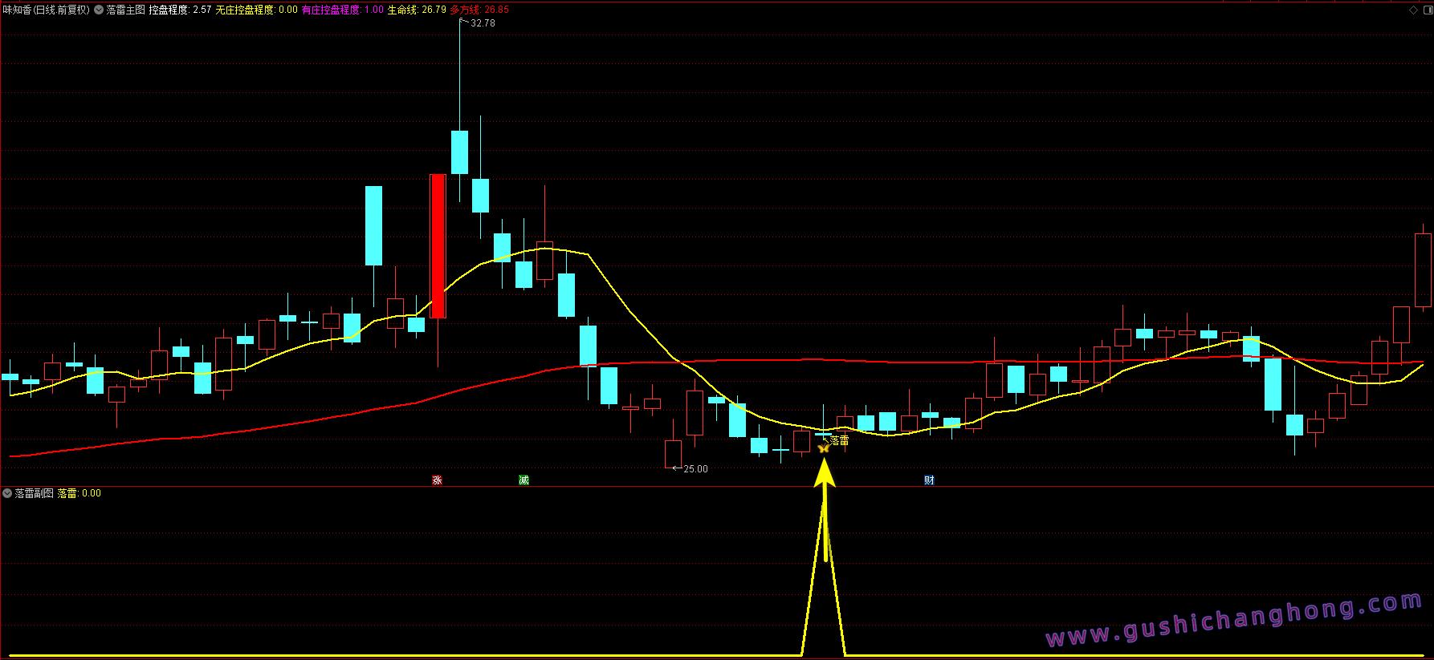Click the red 多方线 legend label

click(465, 10)
